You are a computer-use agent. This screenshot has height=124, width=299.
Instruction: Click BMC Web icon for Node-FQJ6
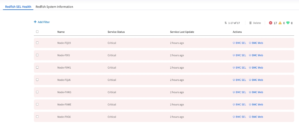coord(250,80)
